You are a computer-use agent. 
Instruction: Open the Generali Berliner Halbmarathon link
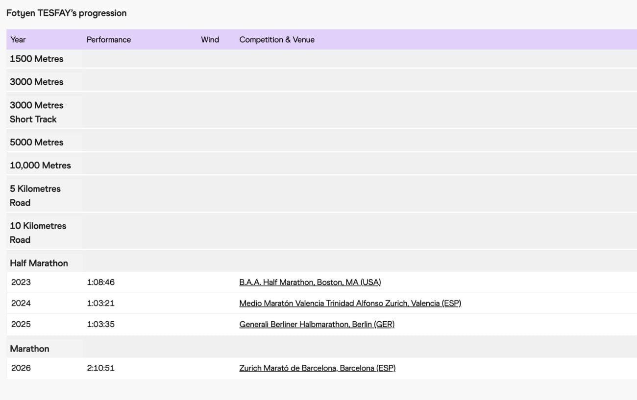pos(317,324)
